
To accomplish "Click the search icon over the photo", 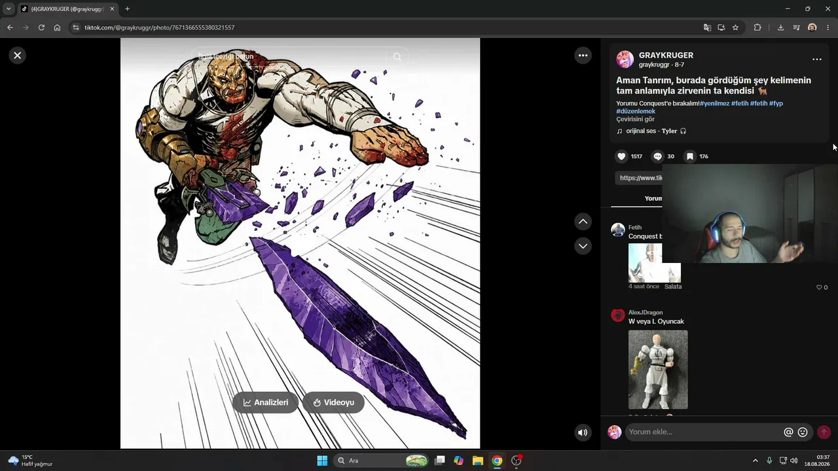I will click(397, 57).
